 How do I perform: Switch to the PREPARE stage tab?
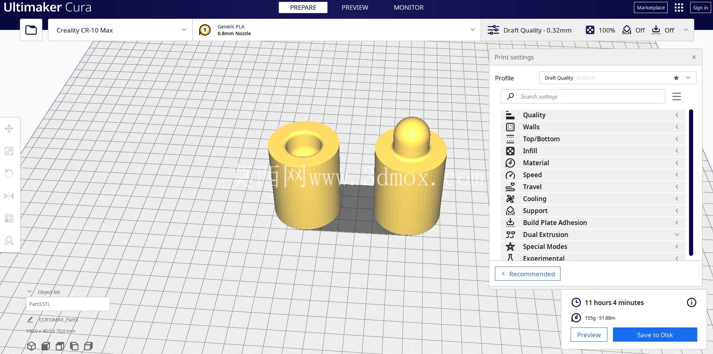[303, 7]
